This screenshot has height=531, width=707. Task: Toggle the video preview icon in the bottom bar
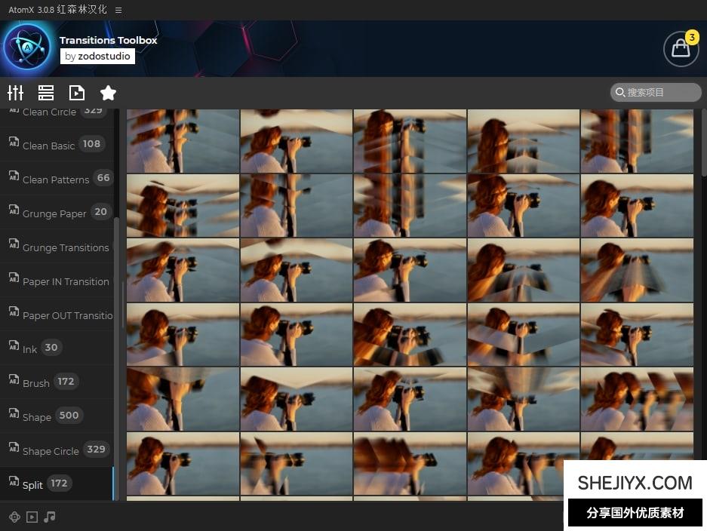32,517
